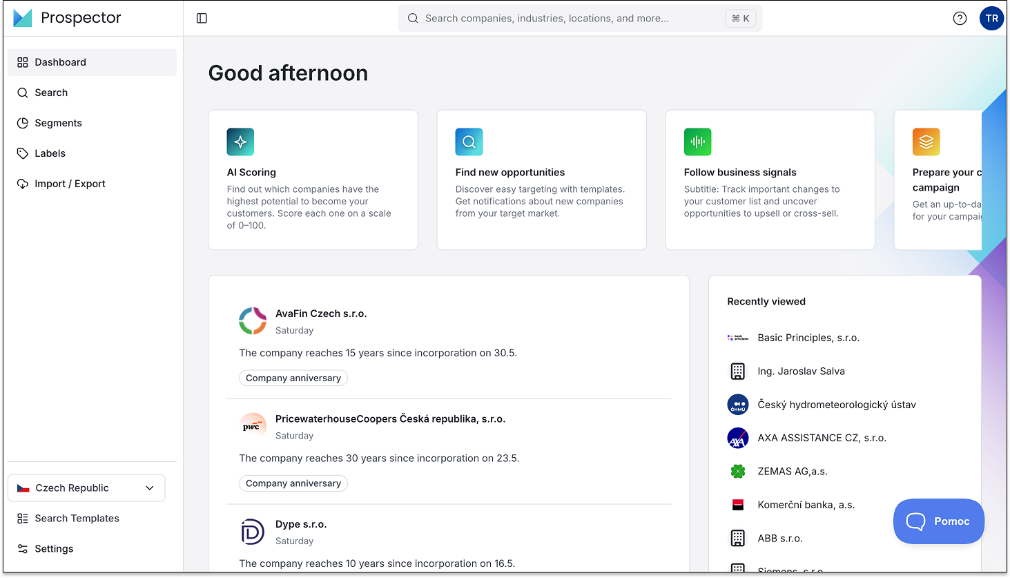Screen dimensions: 1010x578
Task: Click the Dashboard grid icon
Action: [x=23, y=62]
